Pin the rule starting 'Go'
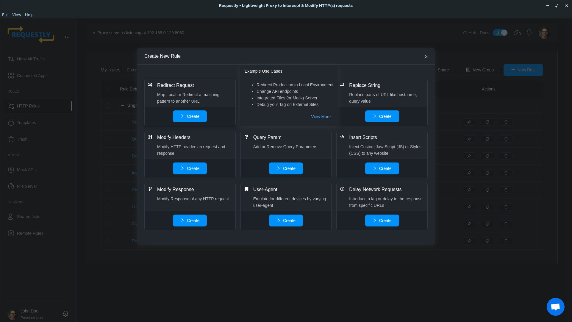This screenshot has width=572, height=322. 469,122
